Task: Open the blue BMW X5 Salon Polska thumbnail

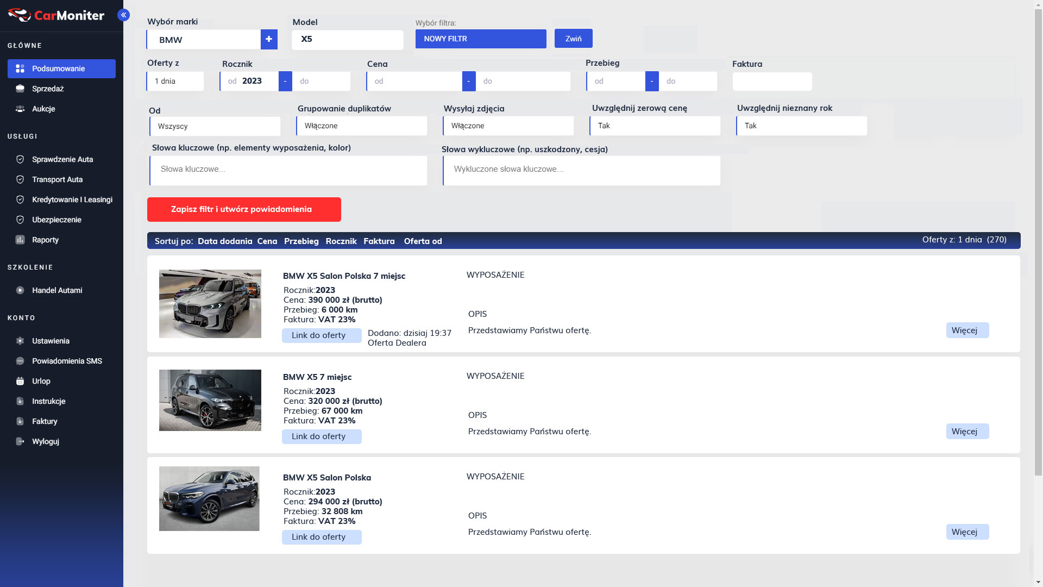Action: (209, 498)
